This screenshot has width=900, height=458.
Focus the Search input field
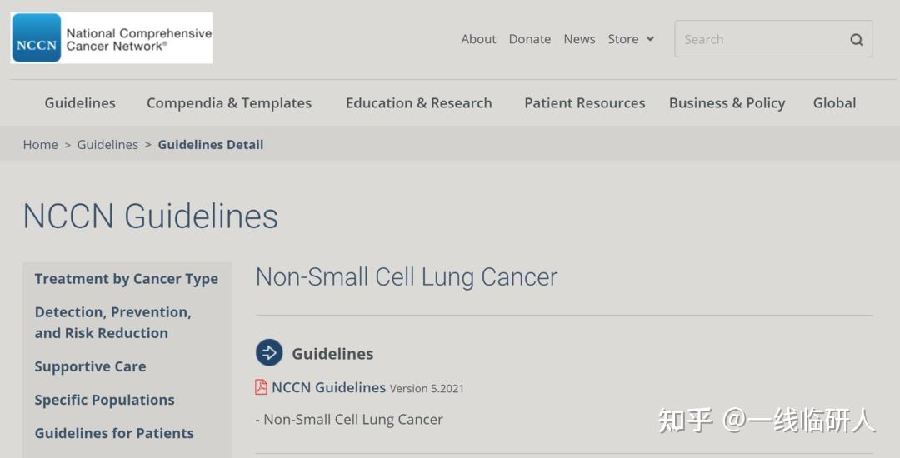[773, 39]
